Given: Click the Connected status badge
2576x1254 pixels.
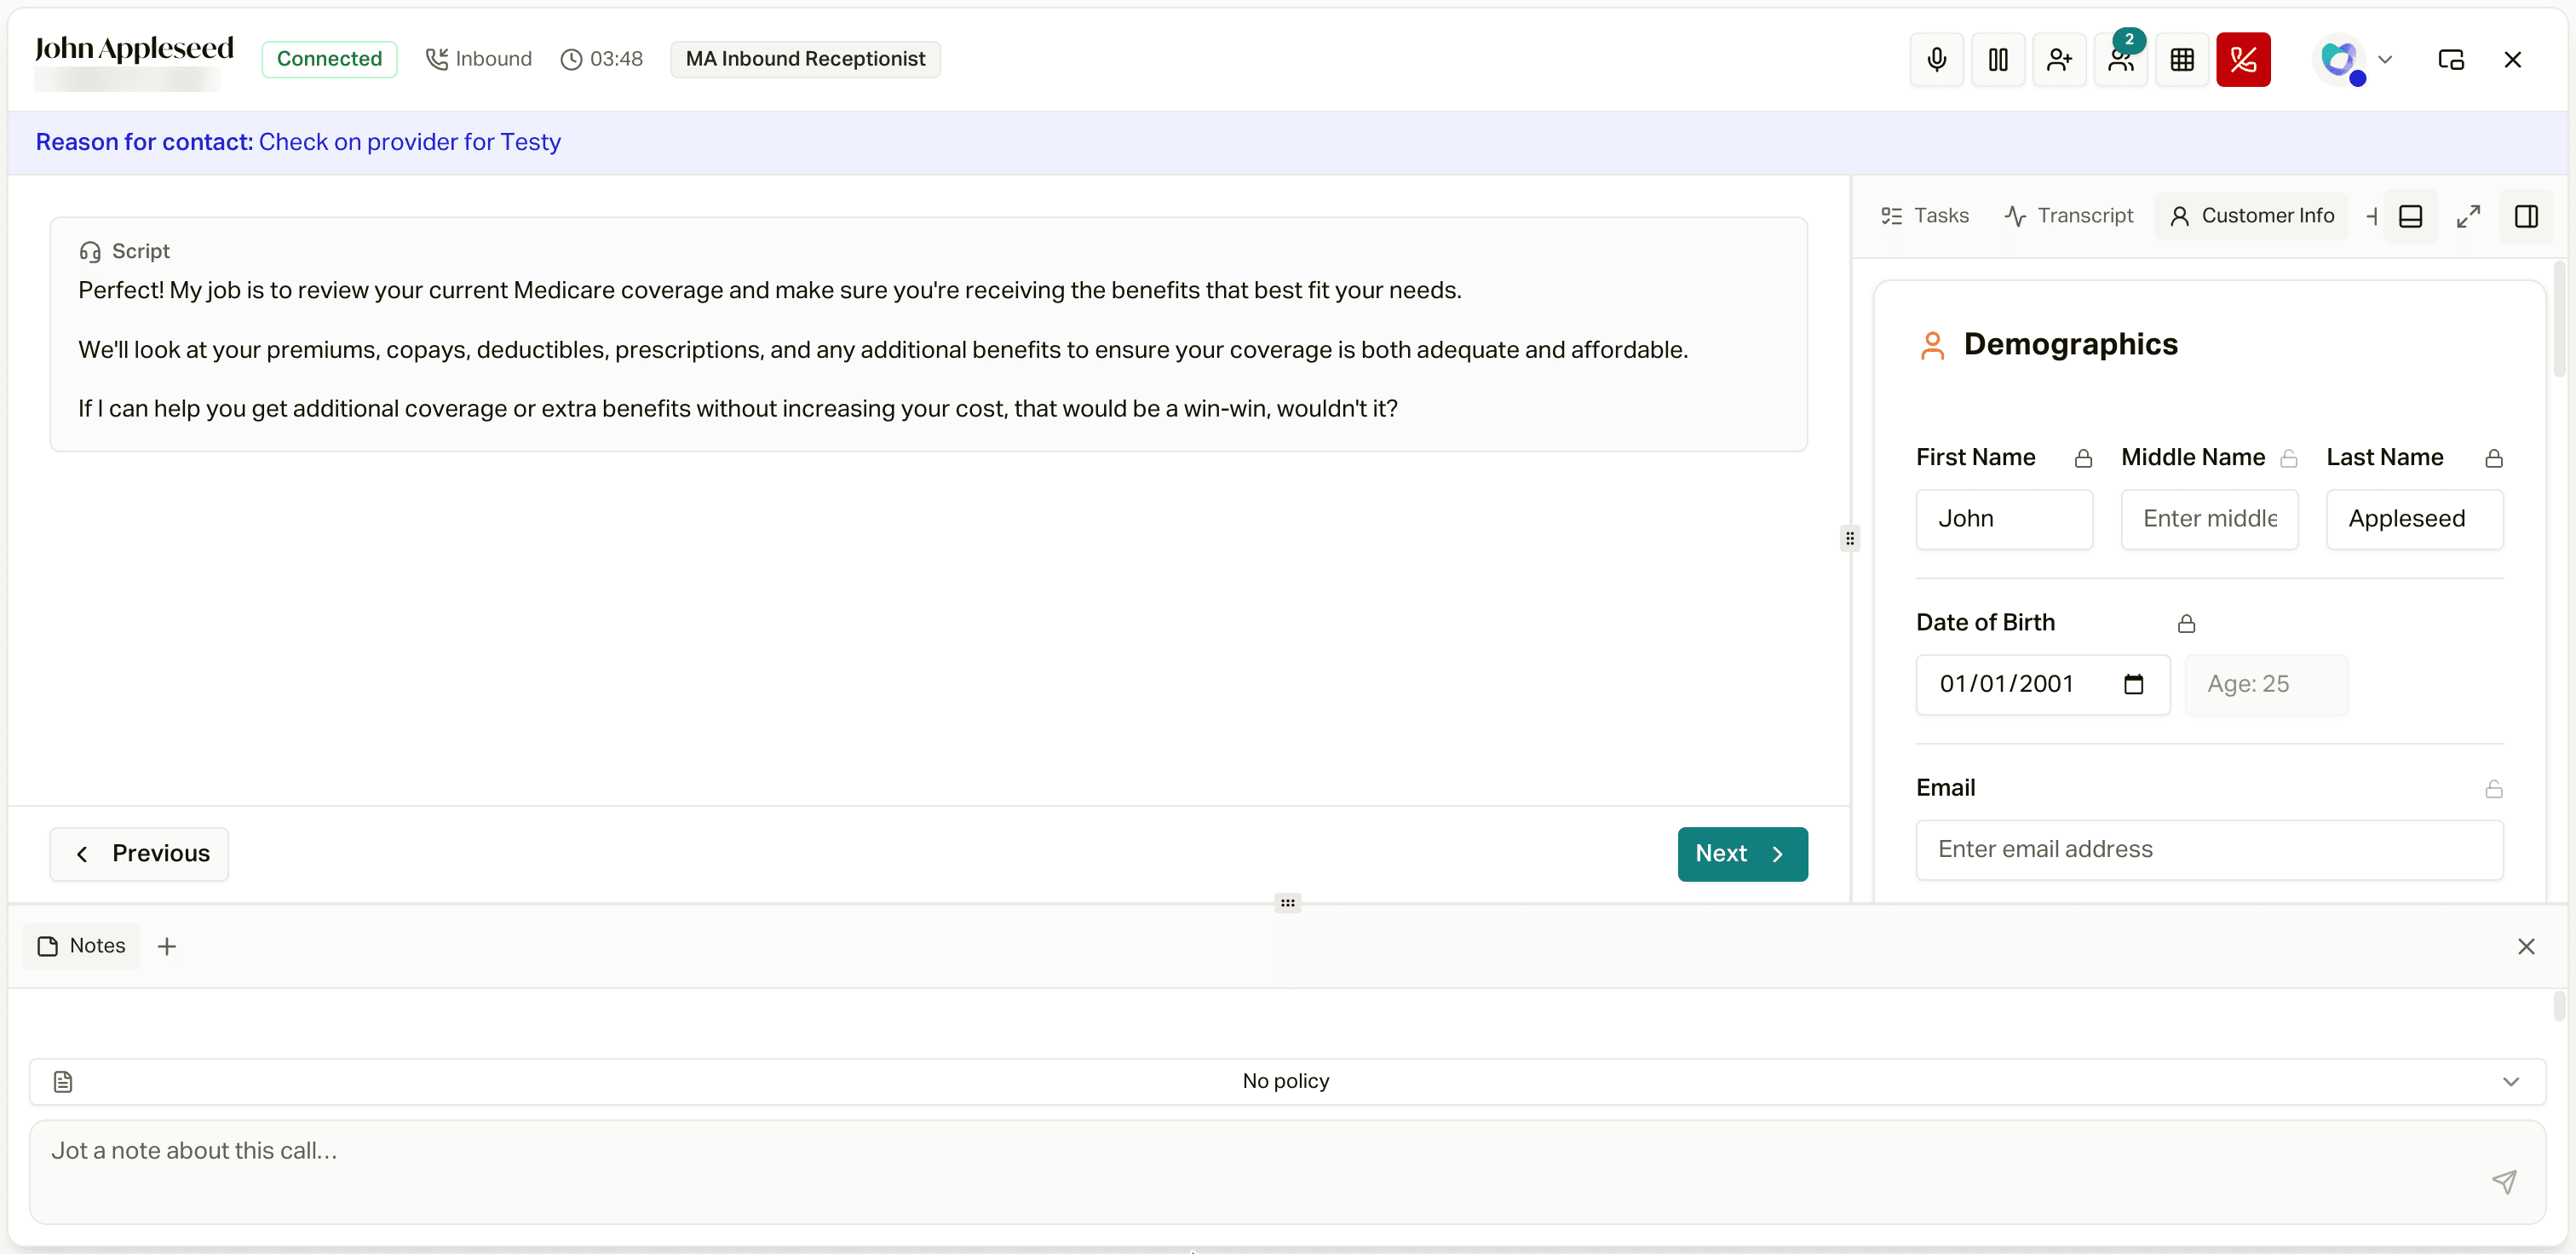Looking at the screenshot, I should 329,59.
